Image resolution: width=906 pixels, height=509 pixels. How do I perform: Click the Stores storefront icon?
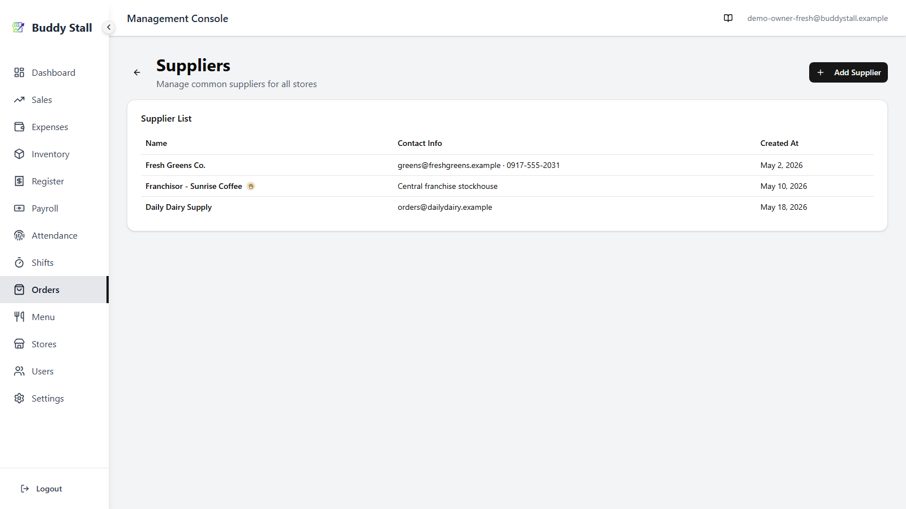(19, 344)
